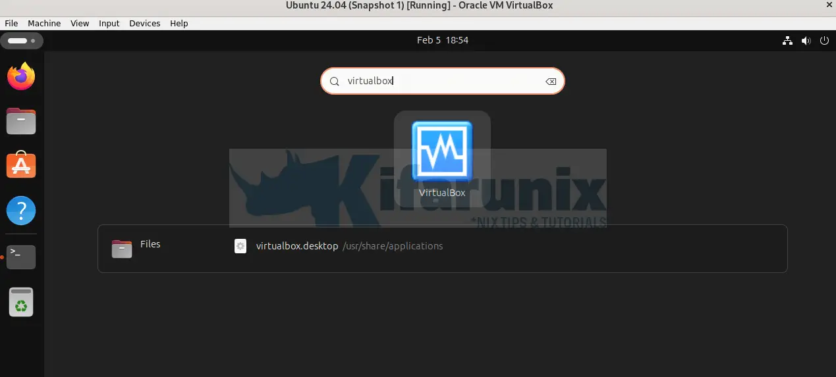This screenshot has width=836, height=377.
Task: Open Ubuntu App Center from the dock
Action: click(21, 166)
